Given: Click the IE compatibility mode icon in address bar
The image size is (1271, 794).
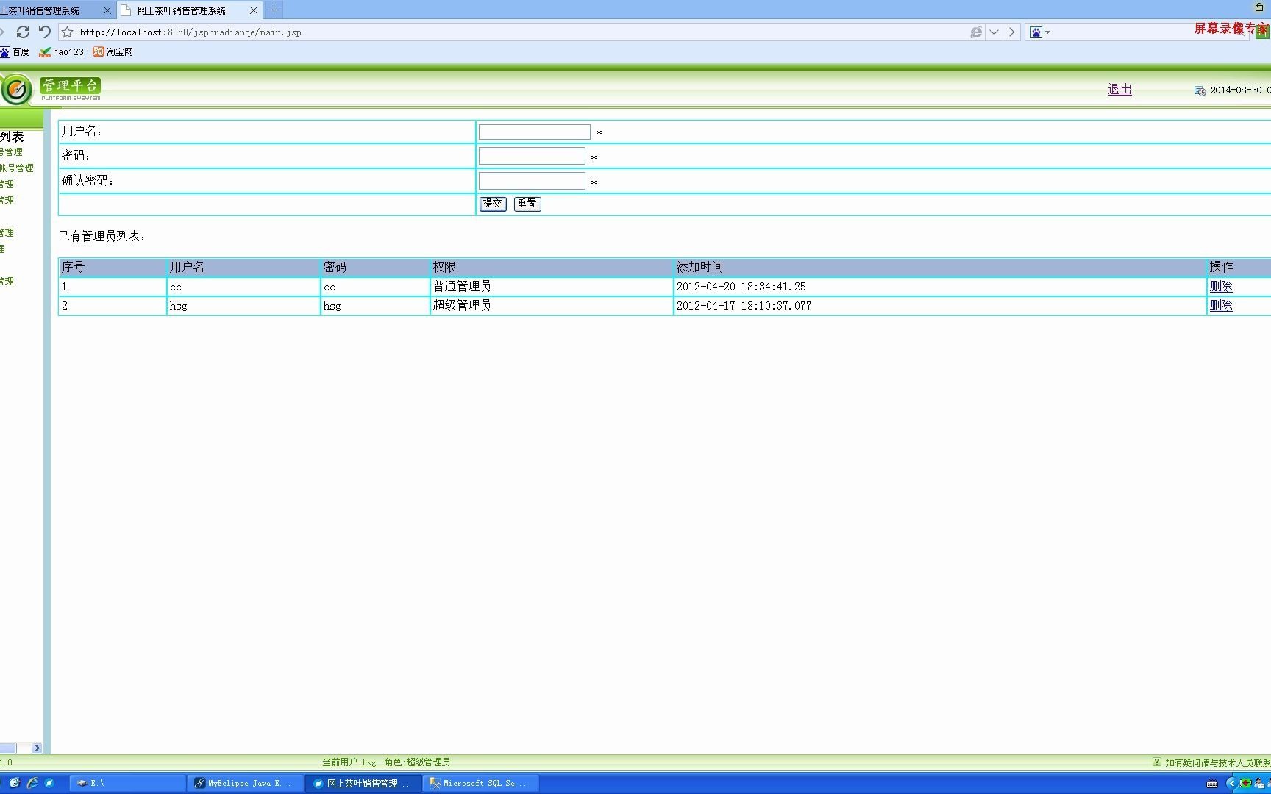Looking at the screenshot, I should (x=976, y=32).
